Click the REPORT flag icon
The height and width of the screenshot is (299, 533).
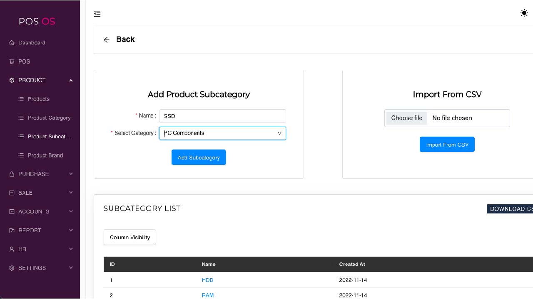pos(12,230)
